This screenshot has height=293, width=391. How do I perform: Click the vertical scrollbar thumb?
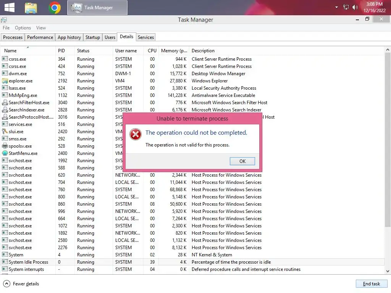[388, 140]
